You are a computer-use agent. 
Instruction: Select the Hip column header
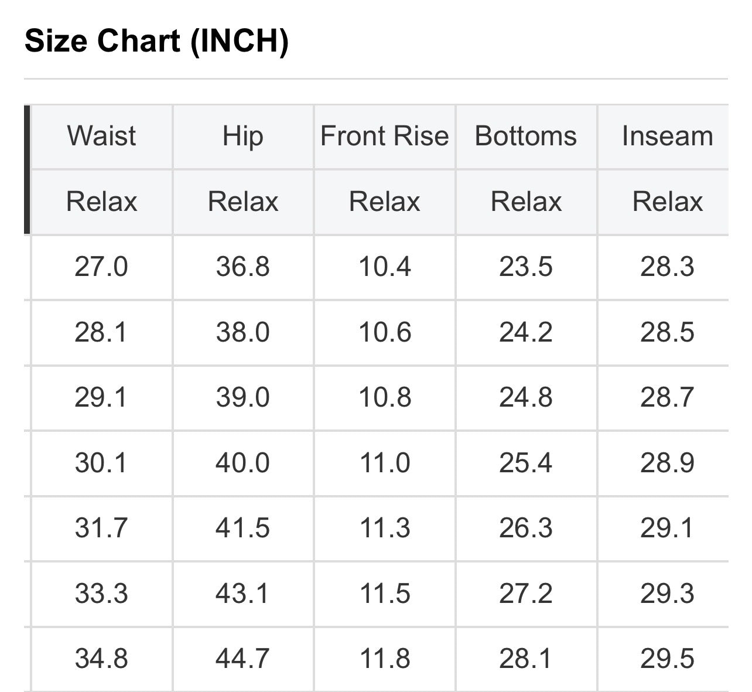(x=243, y=136)
